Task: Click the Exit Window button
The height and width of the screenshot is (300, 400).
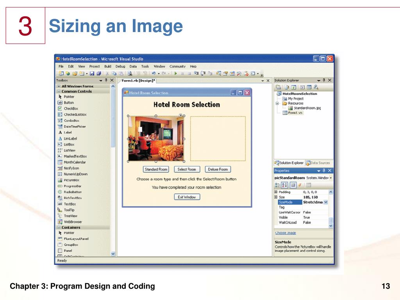Action: tap(187, 197)
